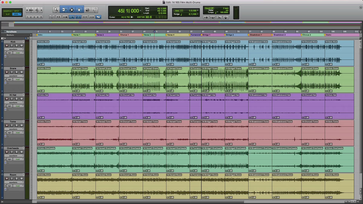Viewport: 363px width, 204px height.
Task: Click the Count Off button
Action: (x=210, y=8)
